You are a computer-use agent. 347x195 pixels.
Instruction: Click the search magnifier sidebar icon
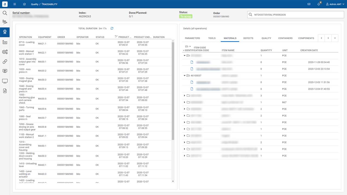[x=5, y=13]
